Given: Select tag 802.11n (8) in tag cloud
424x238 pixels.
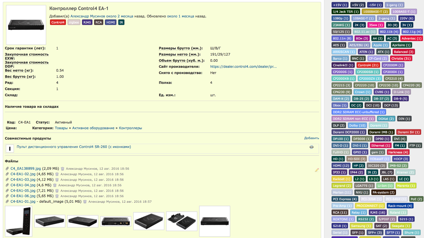Looking at the screenshot, I should [x=342, y=38].
